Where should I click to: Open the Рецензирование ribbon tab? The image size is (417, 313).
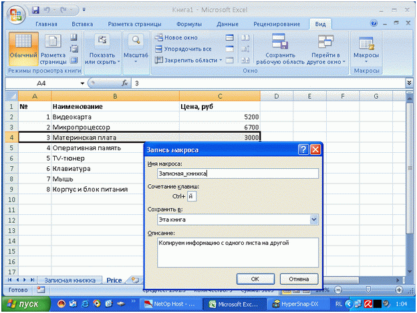point(277,24)
